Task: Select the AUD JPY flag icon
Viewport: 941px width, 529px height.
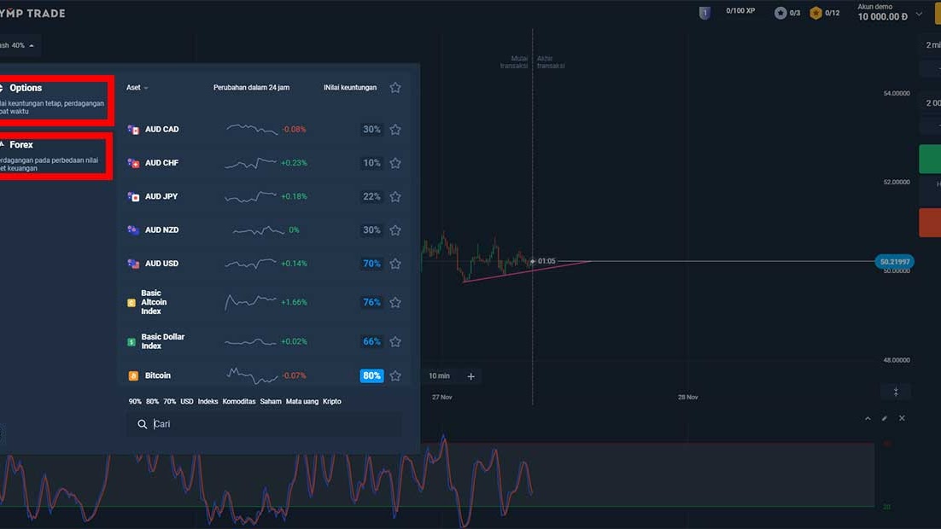Action: point(133,197)
